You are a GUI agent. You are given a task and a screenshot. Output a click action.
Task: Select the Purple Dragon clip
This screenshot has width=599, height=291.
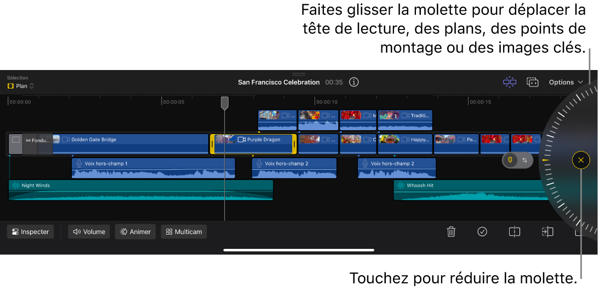253,144
